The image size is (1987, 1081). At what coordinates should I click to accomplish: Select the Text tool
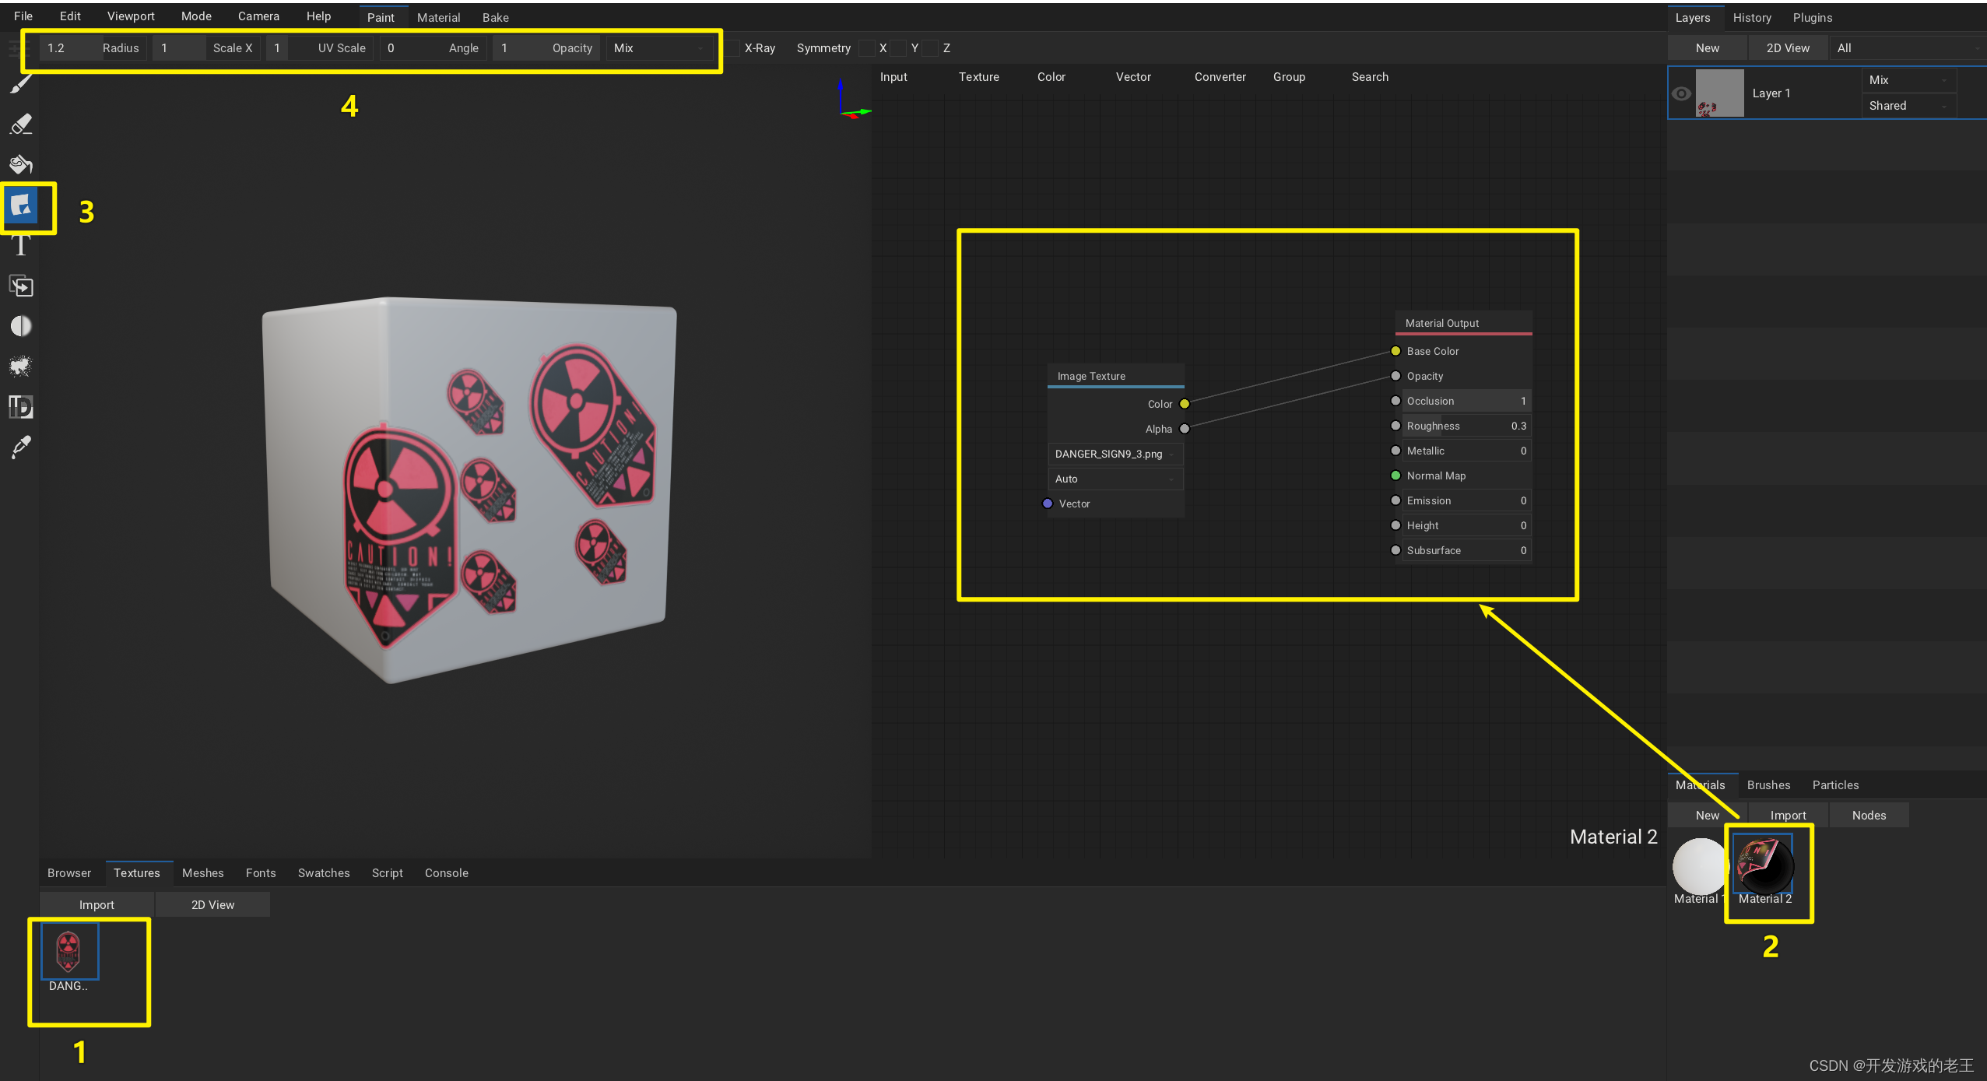coord(21,246)
